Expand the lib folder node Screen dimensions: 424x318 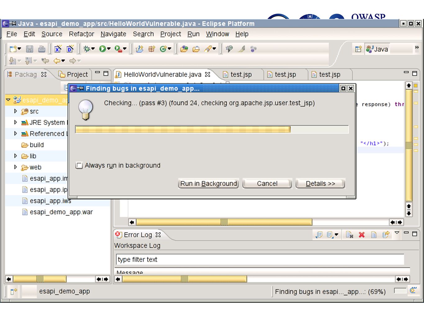16,156
